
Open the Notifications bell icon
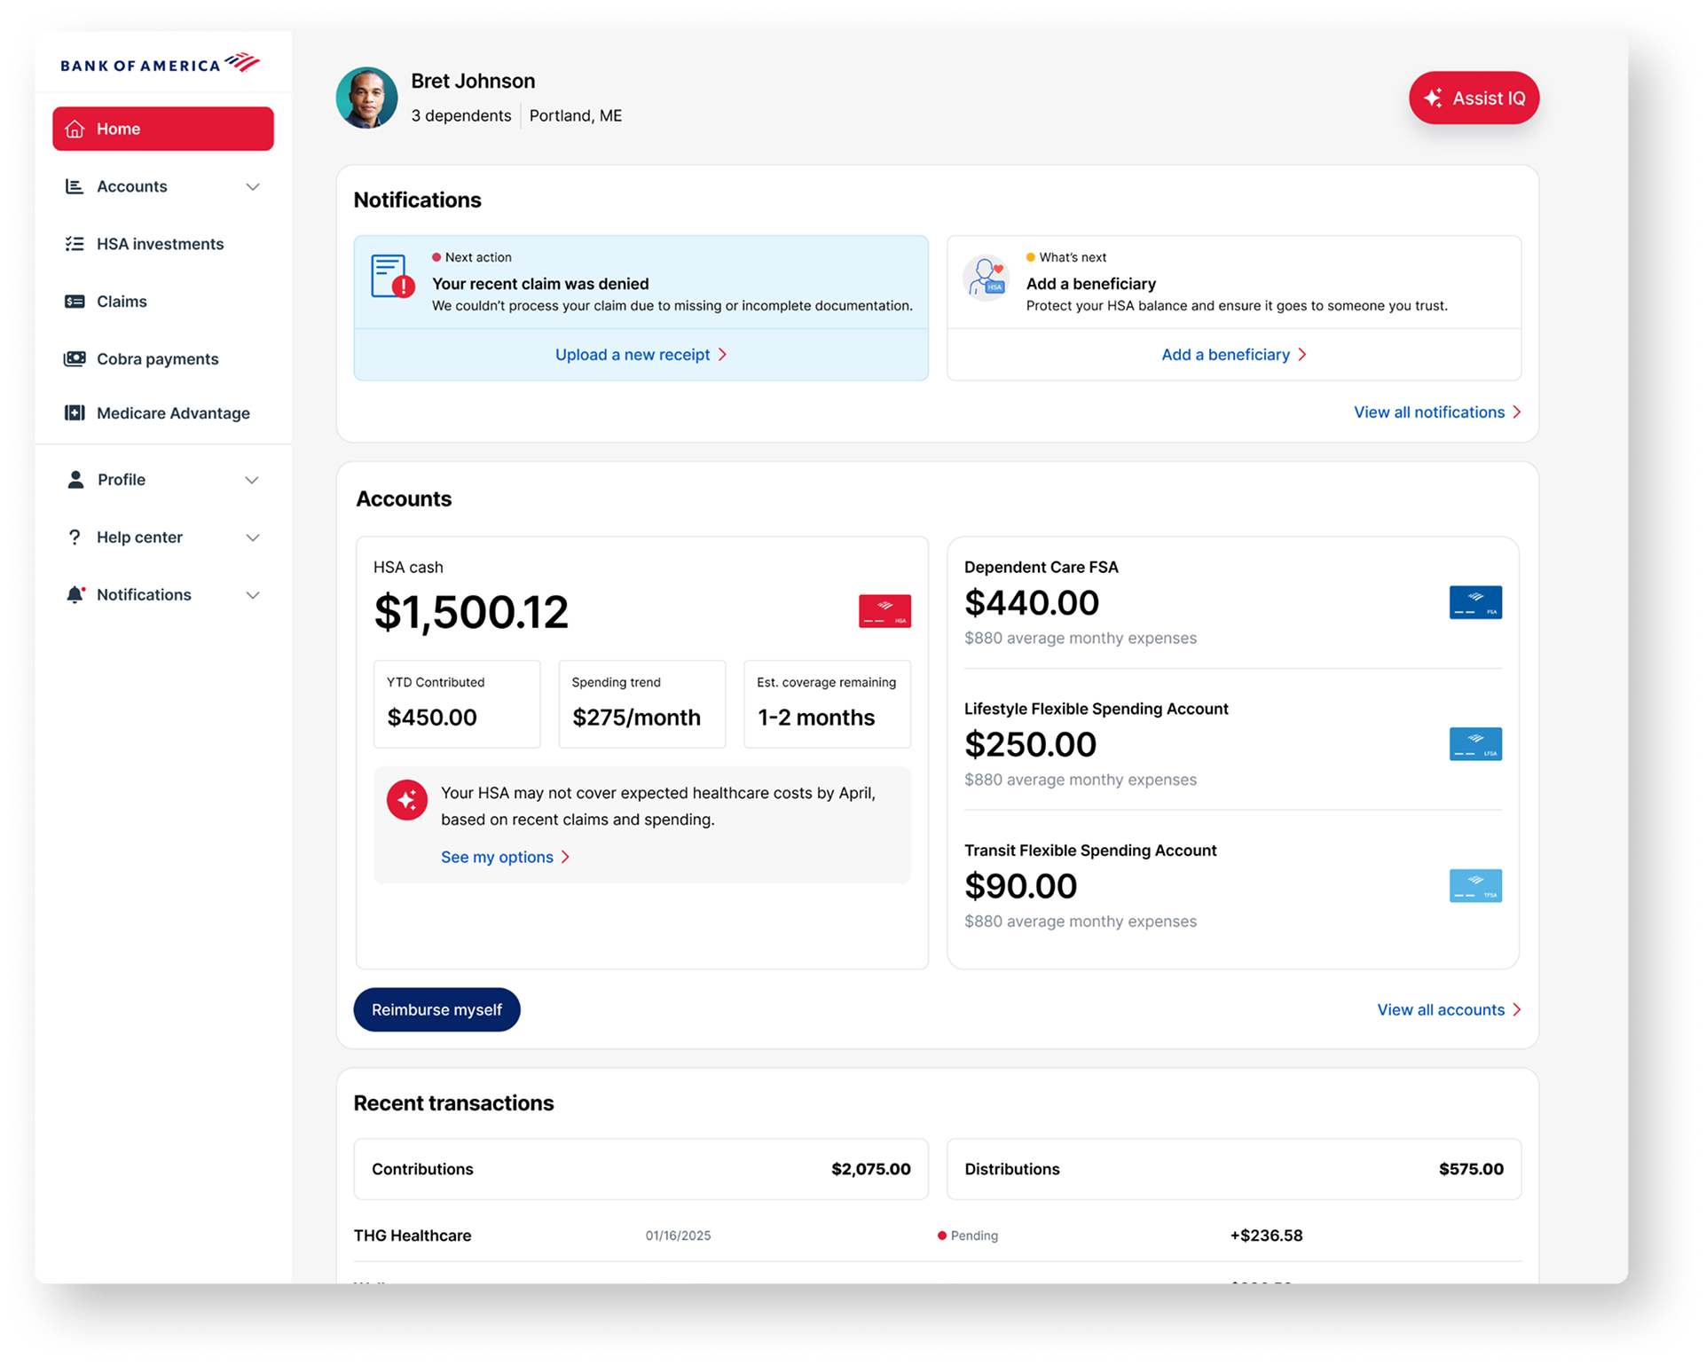point(75,594)
